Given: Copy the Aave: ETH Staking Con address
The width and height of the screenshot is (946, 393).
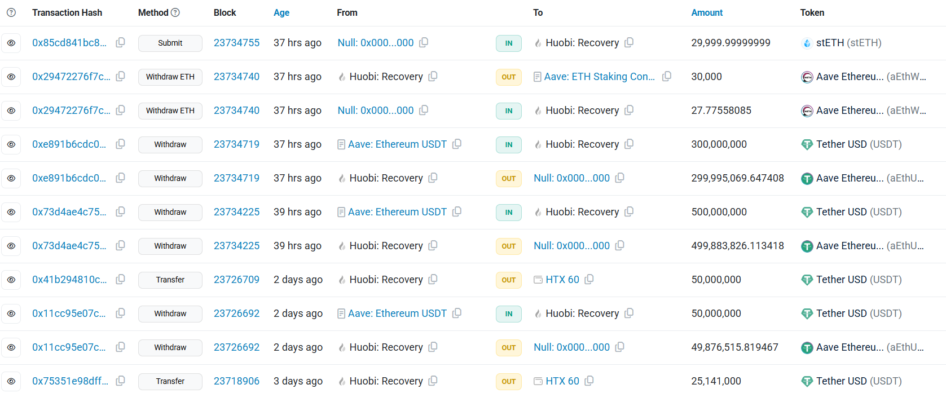Looking at the screenshot, I should click(667, 76).
